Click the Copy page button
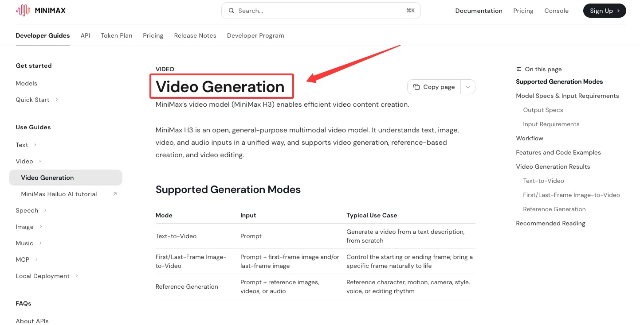640x325 pixels. pyautogui.click(x=434, y=87)
